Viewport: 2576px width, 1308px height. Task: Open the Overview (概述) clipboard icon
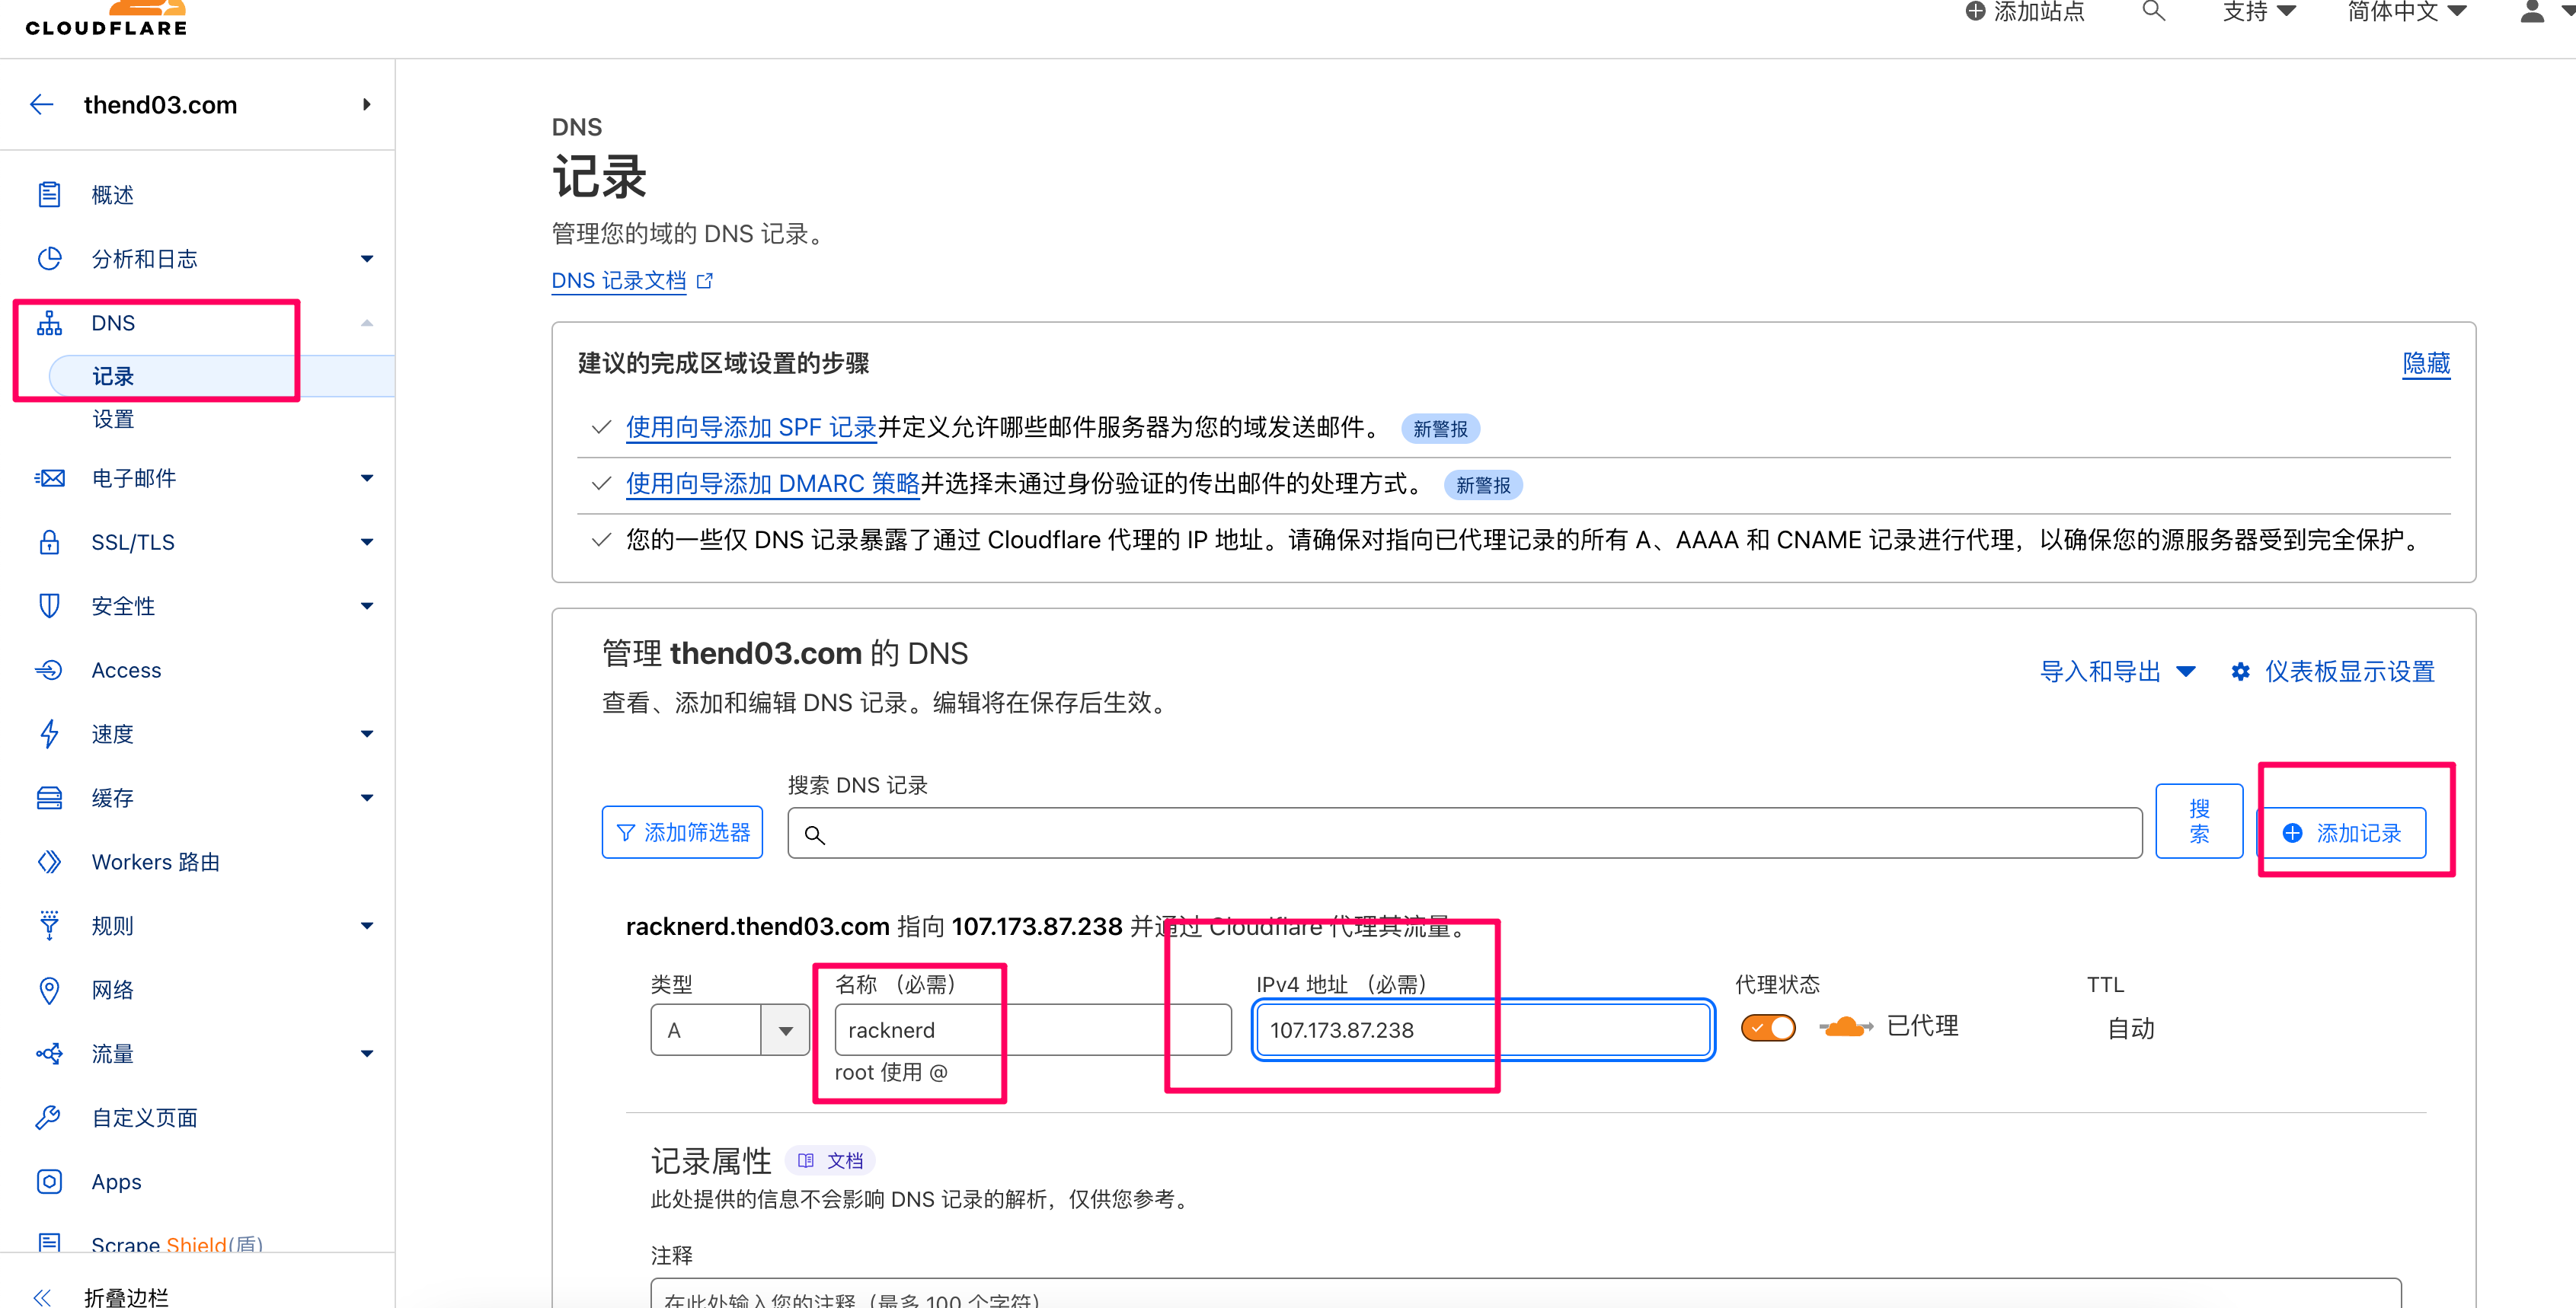pyautogui.click(x=49, y=194)
